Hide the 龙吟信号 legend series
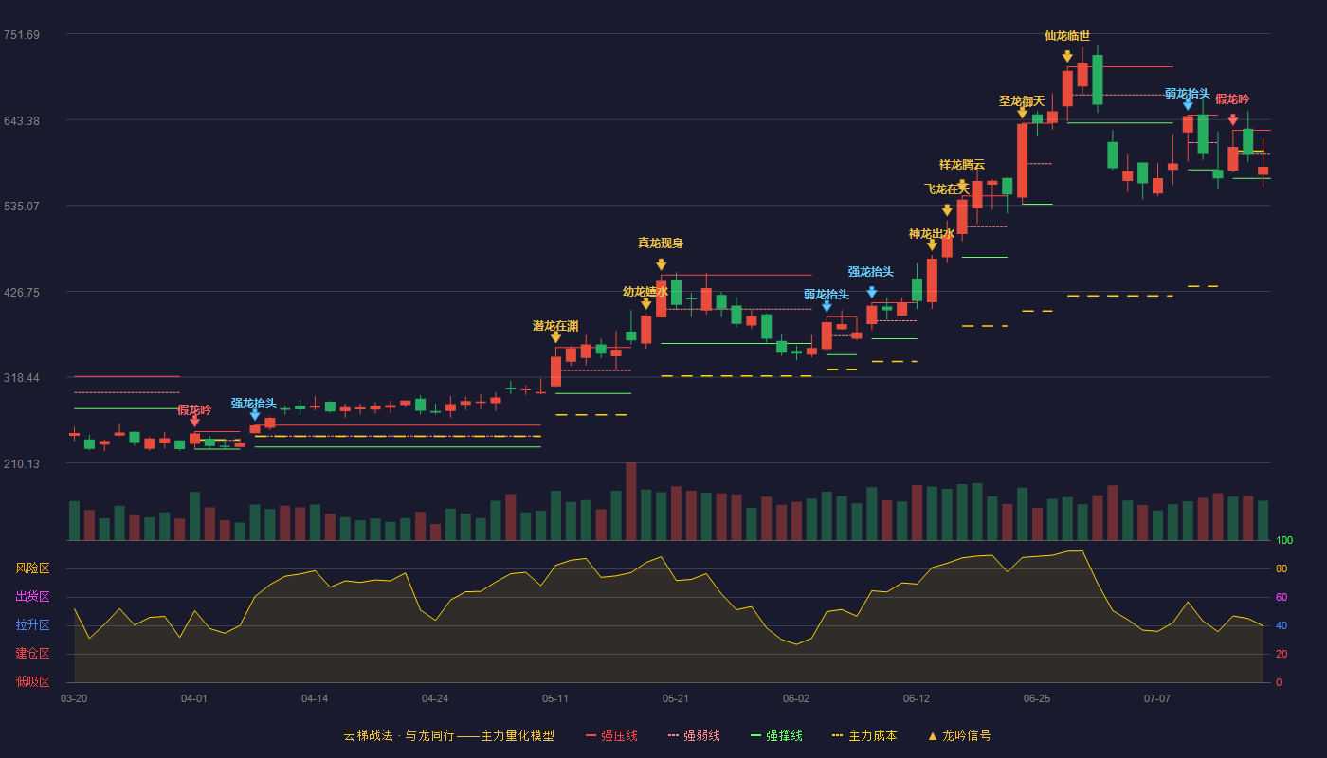The width and height of the screenshot is (1327, 758). click(x=958, y=735)
